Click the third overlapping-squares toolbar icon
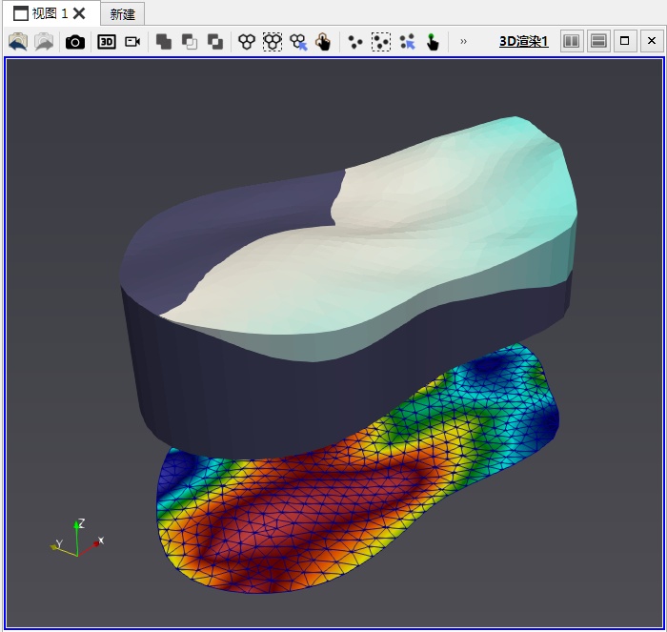This screenshot has width=667, height=632. click(214, 42)
